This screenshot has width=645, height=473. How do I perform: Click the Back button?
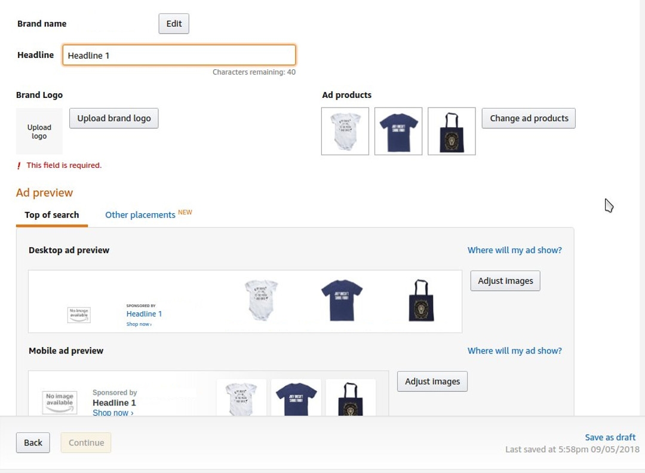tap(32, 443)
